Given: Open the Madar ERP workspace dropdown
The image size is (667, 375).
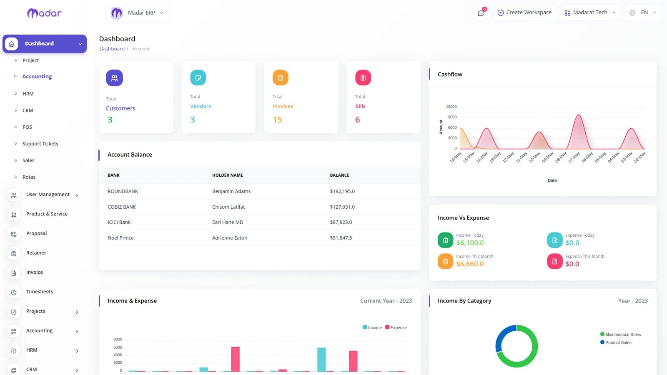Looking at the screenshot, I should point(137,13).
